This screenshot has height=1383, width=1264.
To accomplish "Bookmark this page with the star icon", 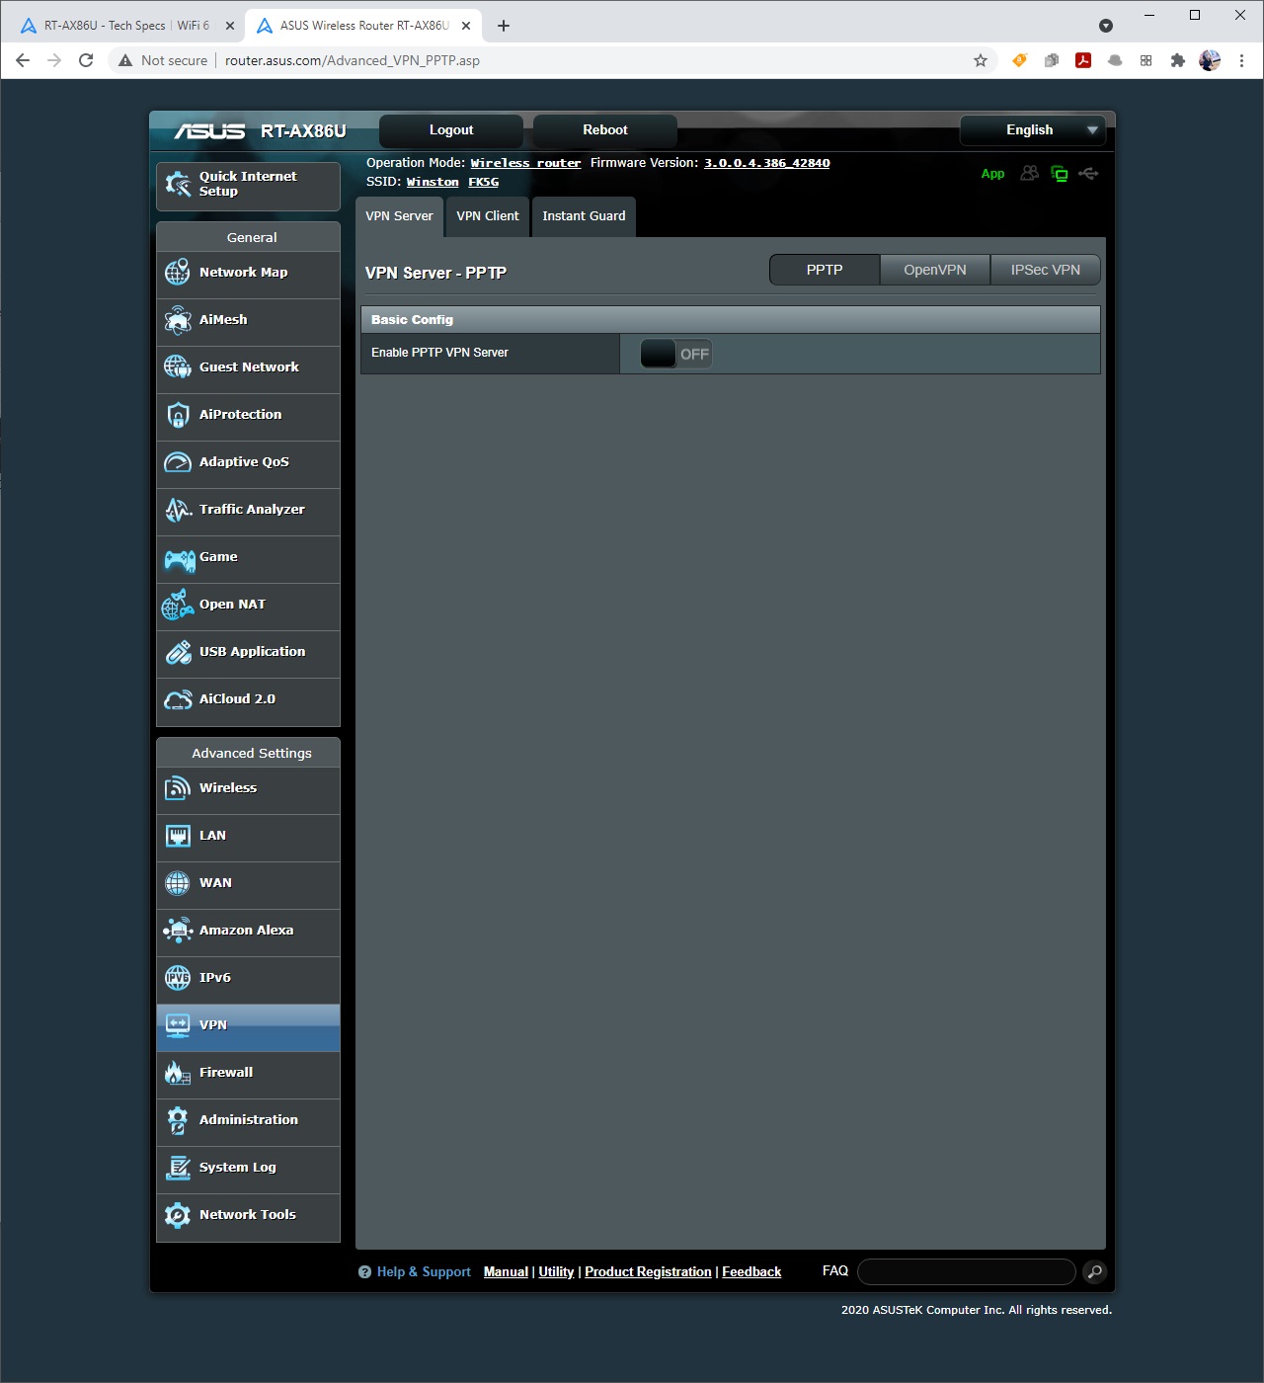I will 981,60.
